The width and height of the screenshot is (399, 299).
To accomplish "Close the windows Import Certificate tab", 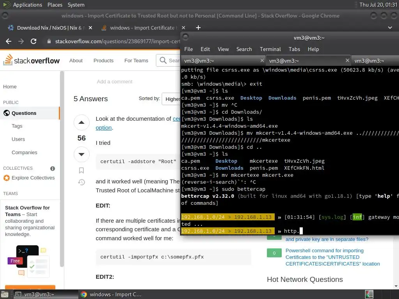I will coord(184,28).
